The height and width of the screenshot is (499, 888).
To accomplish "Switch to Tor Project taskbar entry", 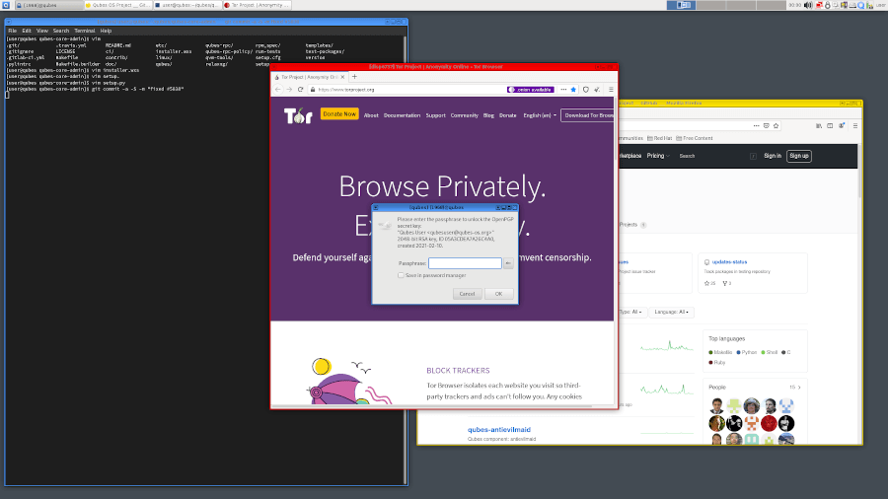I will pos(258,5).
